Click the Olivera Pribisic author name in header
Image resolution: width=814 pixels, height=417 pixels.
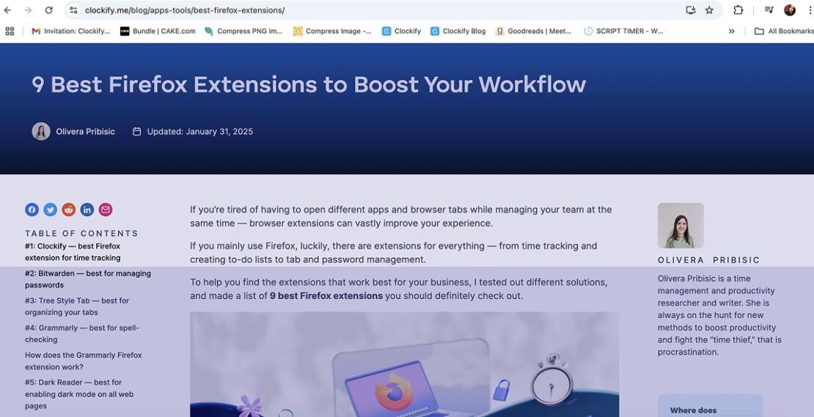tap(86, 132)
